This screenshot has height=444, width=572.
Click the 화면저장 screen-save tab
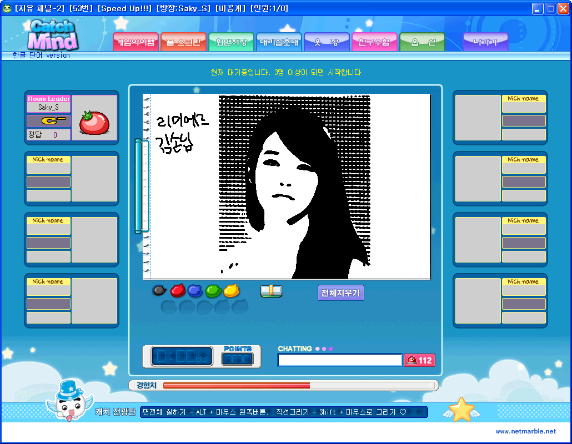pyautogui.click(x=231, y=42)
